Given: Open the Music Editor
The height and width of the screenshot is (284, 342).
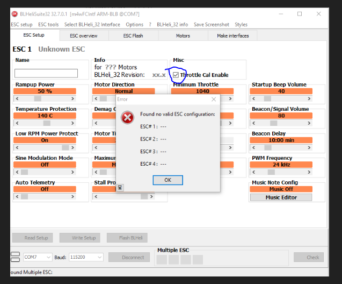Looking at the screenshot, I should click(x=281, y=197).
